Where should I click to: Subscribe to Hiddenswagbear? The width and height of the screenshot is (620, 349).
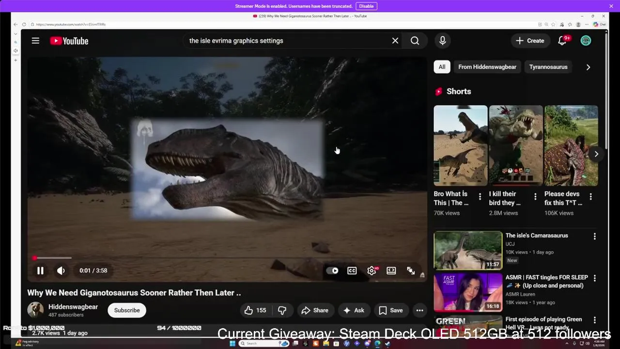[x=127, y=310]
